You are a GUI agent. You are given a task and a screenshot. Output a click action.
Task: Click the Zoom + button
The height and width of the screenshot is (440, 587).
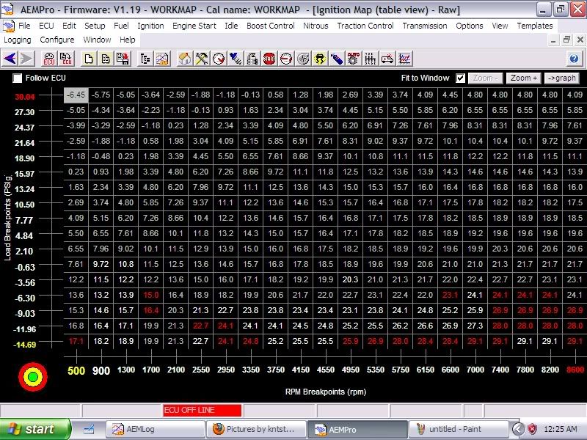[x=524, y=78]
